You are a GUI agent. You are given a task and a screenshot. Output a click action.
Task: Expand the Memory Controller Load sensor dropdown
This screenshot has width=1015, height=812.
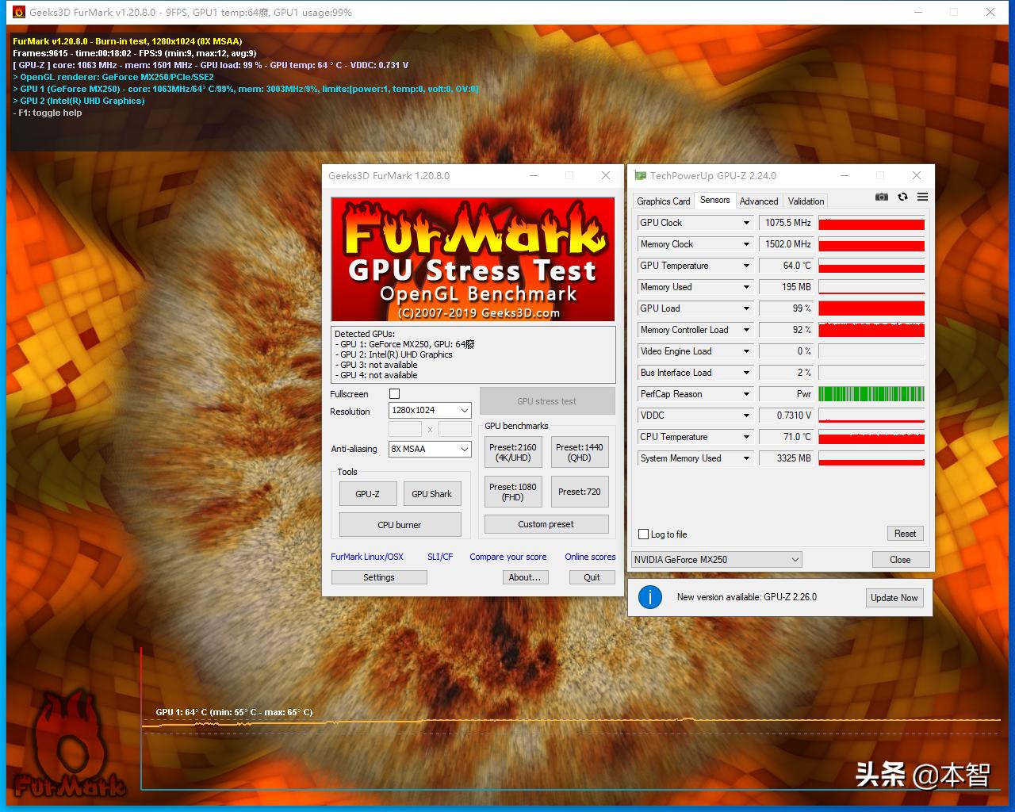point(746,330)
